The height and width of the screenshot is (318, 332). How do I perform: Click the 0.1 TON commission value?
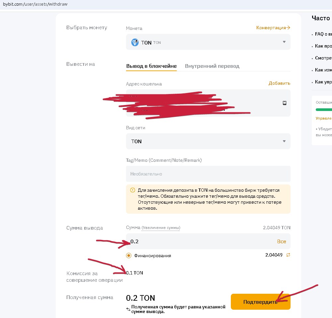click(x=134, y=273)
